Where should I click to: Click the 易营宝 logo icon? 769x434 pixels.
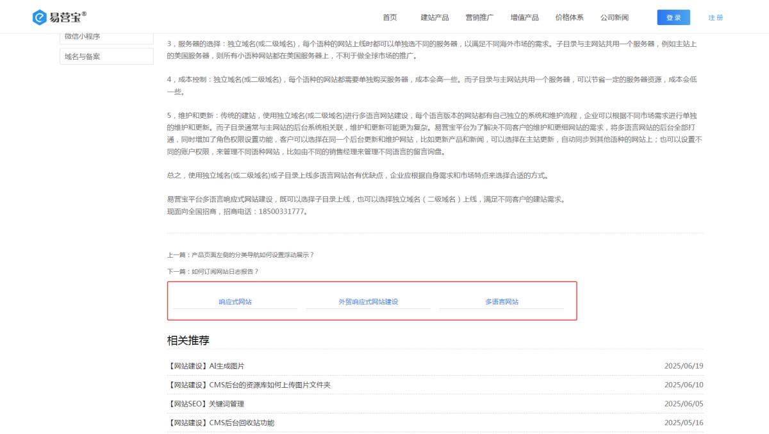coord(40,17)
